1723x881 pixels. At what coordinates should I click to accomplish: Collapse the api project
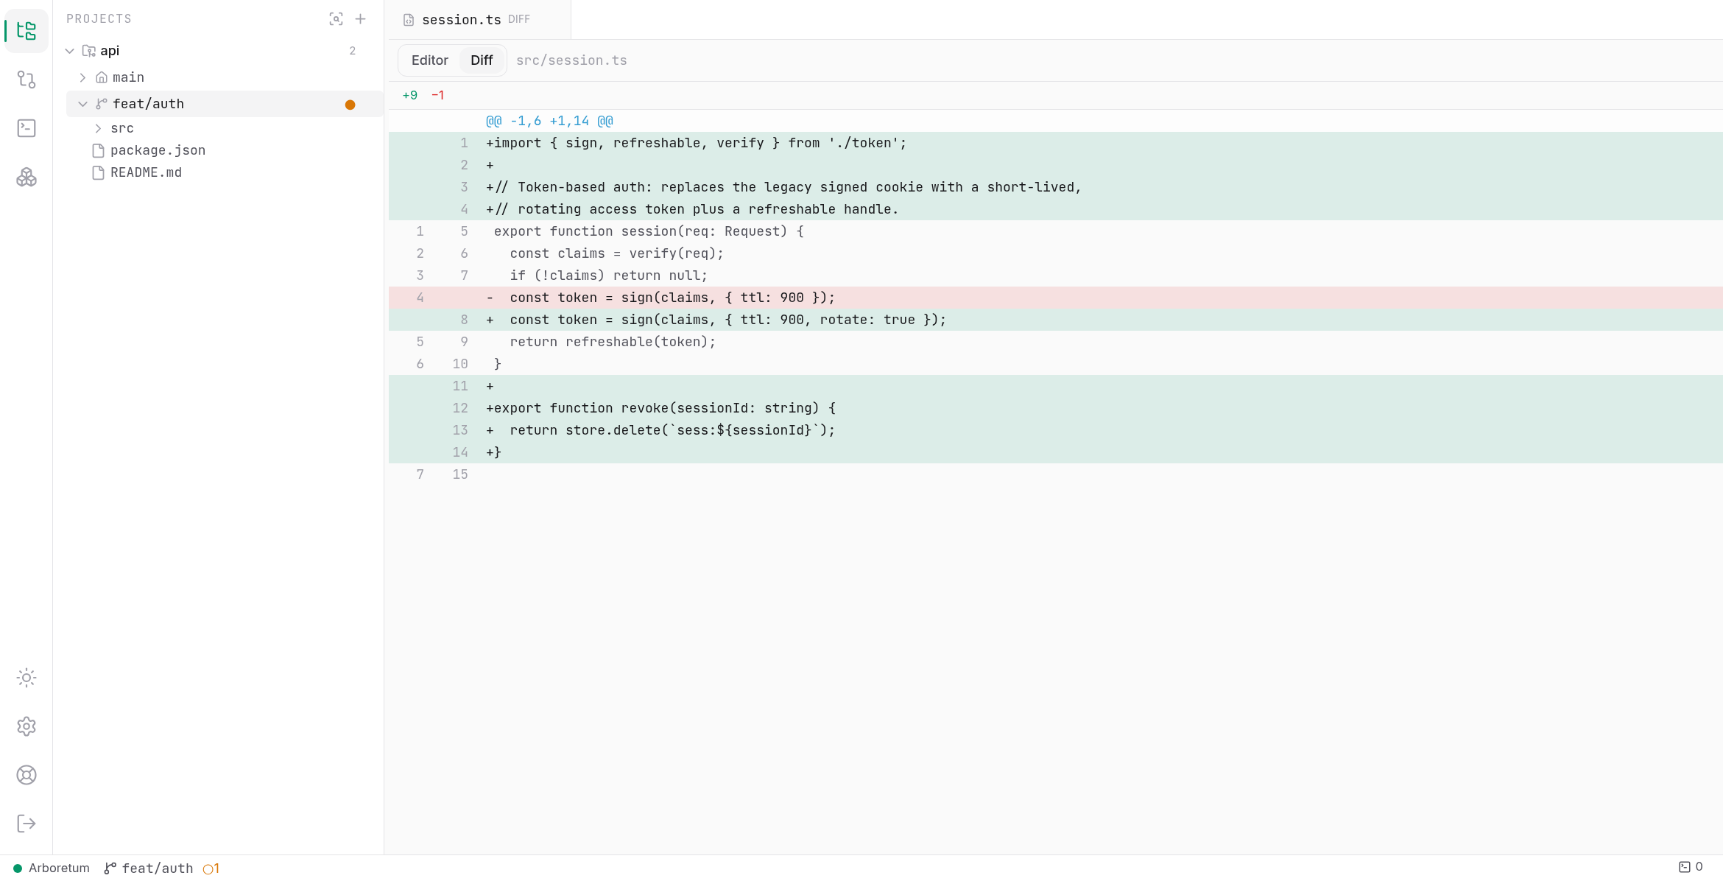70,51
